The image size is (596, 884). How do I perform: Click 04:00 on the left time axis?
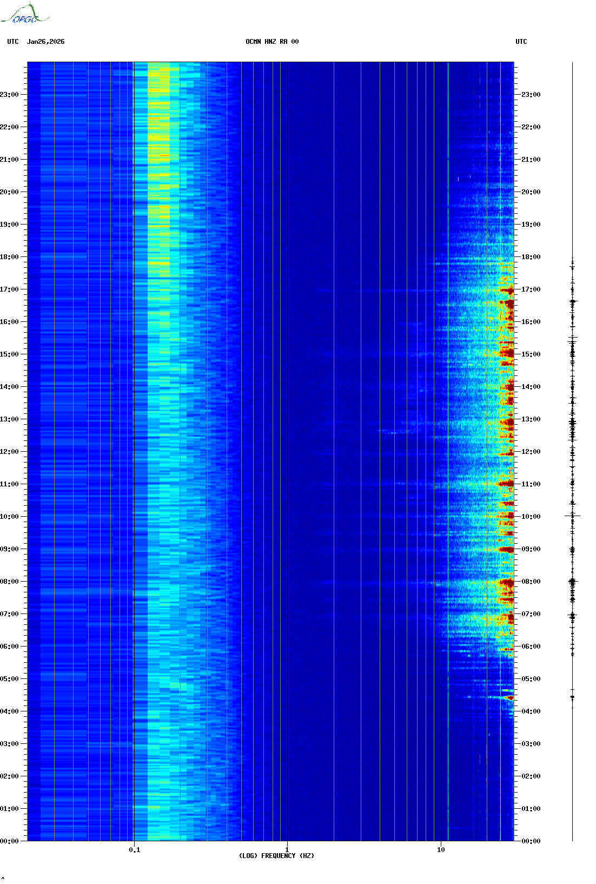[9, 711]
